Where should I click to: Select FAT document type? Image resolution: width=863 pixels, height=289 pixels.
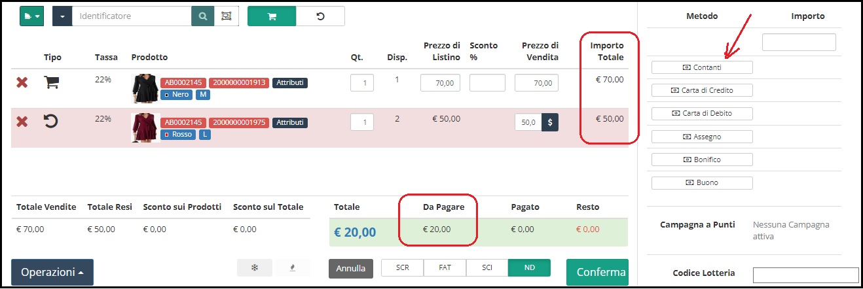point(445,268)
